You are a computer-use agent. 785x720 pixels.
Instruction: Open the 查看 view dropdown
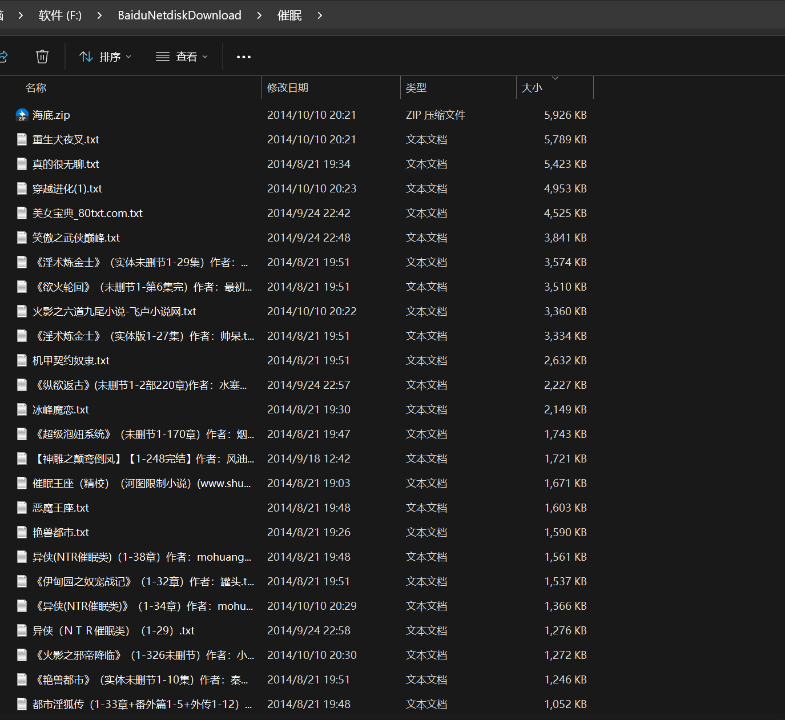[182, 57]
